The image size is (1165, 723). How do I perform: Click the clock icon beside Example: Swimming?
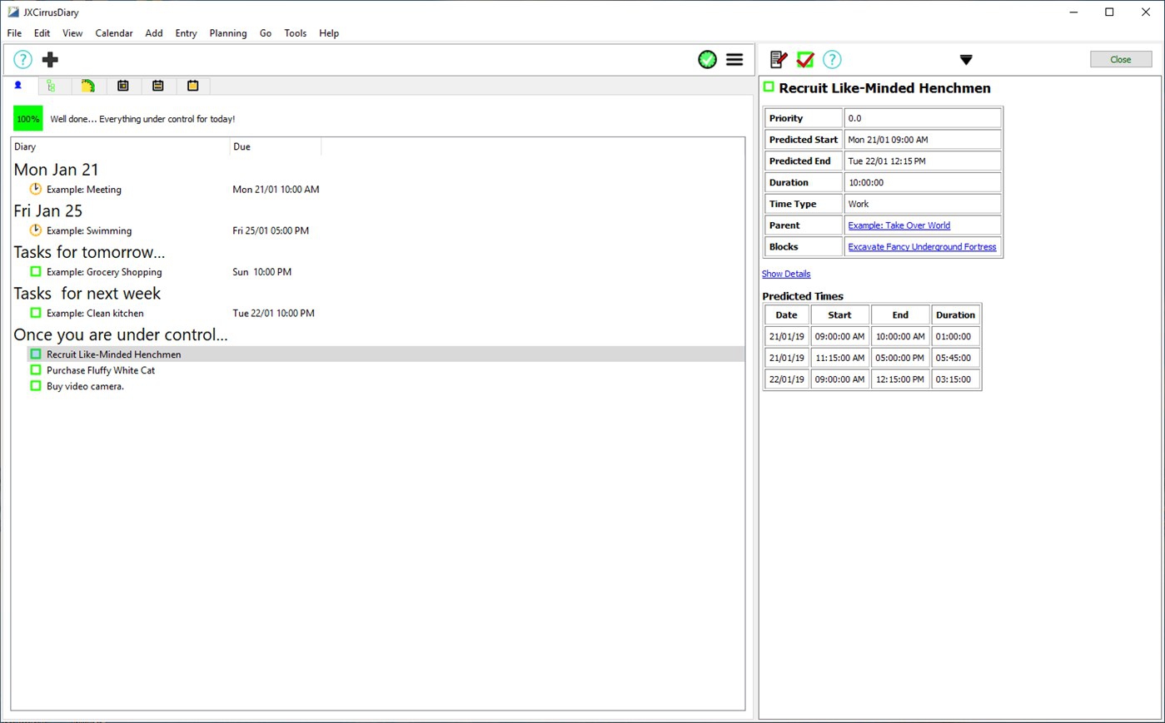pyautogui.click(x=35, y=230)
